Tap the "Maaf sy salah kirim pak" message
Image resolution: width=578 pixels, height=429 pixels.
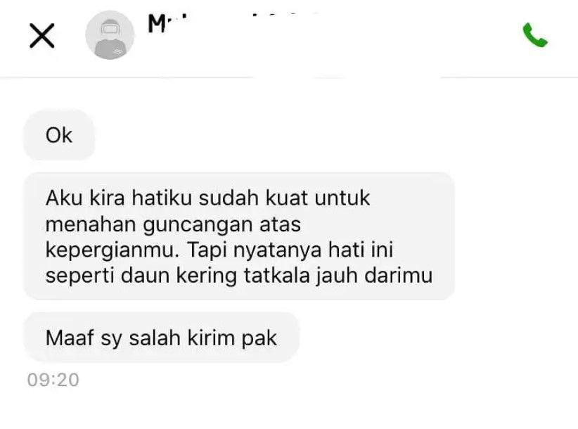tap(162, 338)
